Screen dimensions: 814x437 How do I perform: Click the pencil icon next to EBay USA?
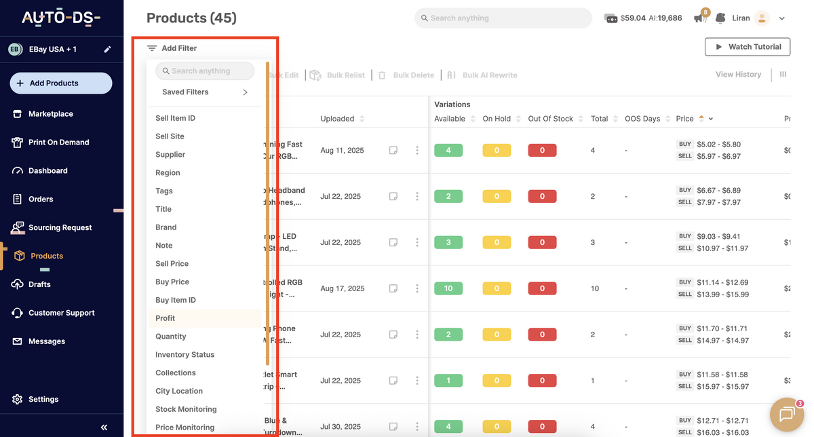106,49
